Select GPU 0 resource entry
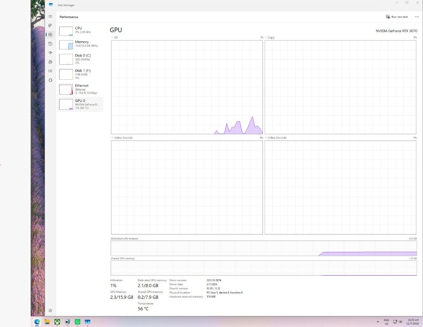 point(80,104)
